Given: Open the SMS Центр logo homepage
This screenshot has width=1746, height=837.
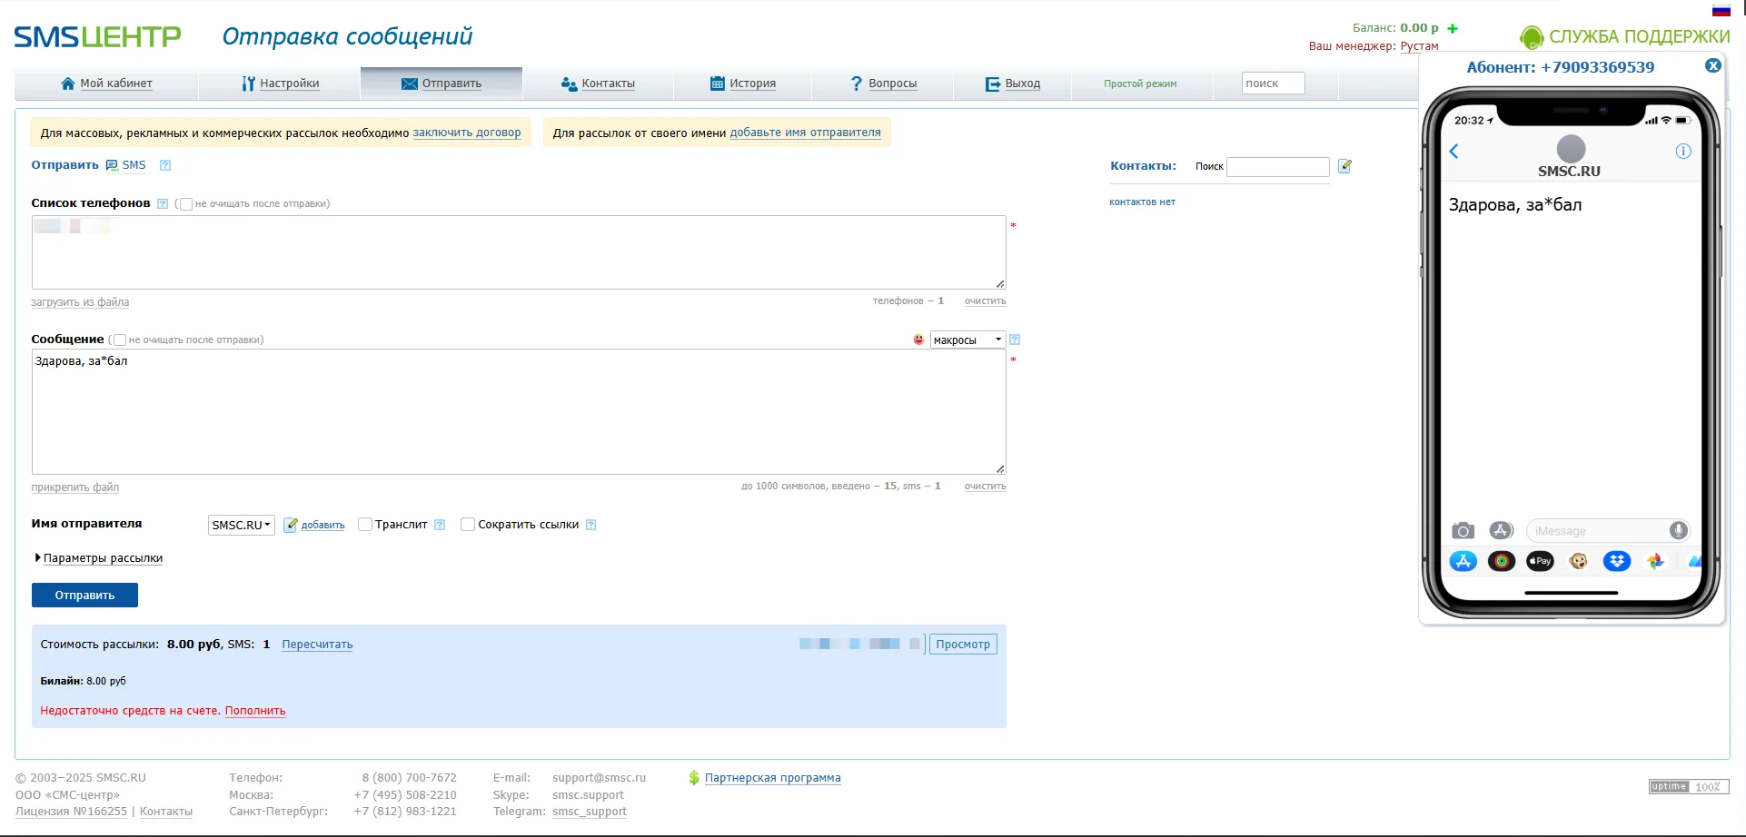Looking at the screenshot, I should pyautogui.click(x=97, y=36).
